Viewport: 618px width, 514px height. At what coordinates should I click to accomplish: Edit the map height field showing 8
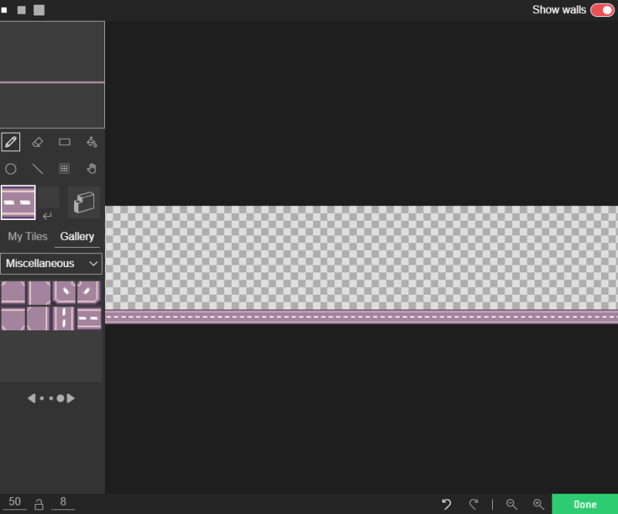(63, 502)
